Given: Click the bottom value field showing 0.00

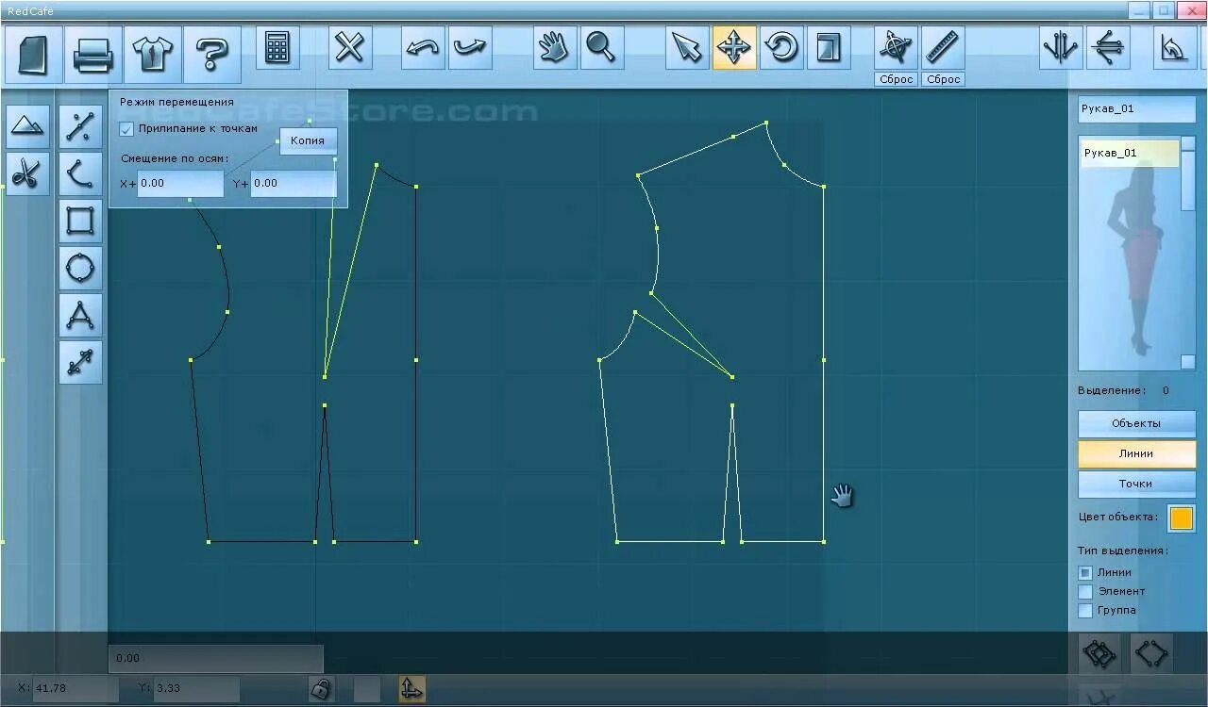Looking at the screenshot, I should pos(216,658).
